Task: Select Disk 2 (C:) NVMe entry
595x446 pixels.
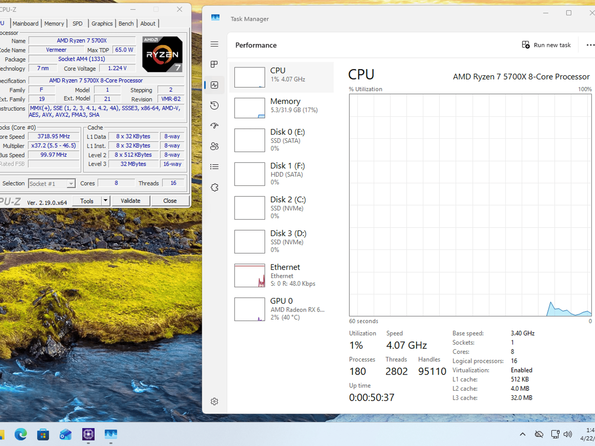Action: coord(281,208)
